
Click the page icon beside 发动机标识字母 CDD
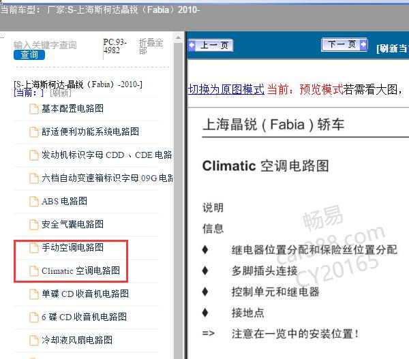click(x=34, y=155)
